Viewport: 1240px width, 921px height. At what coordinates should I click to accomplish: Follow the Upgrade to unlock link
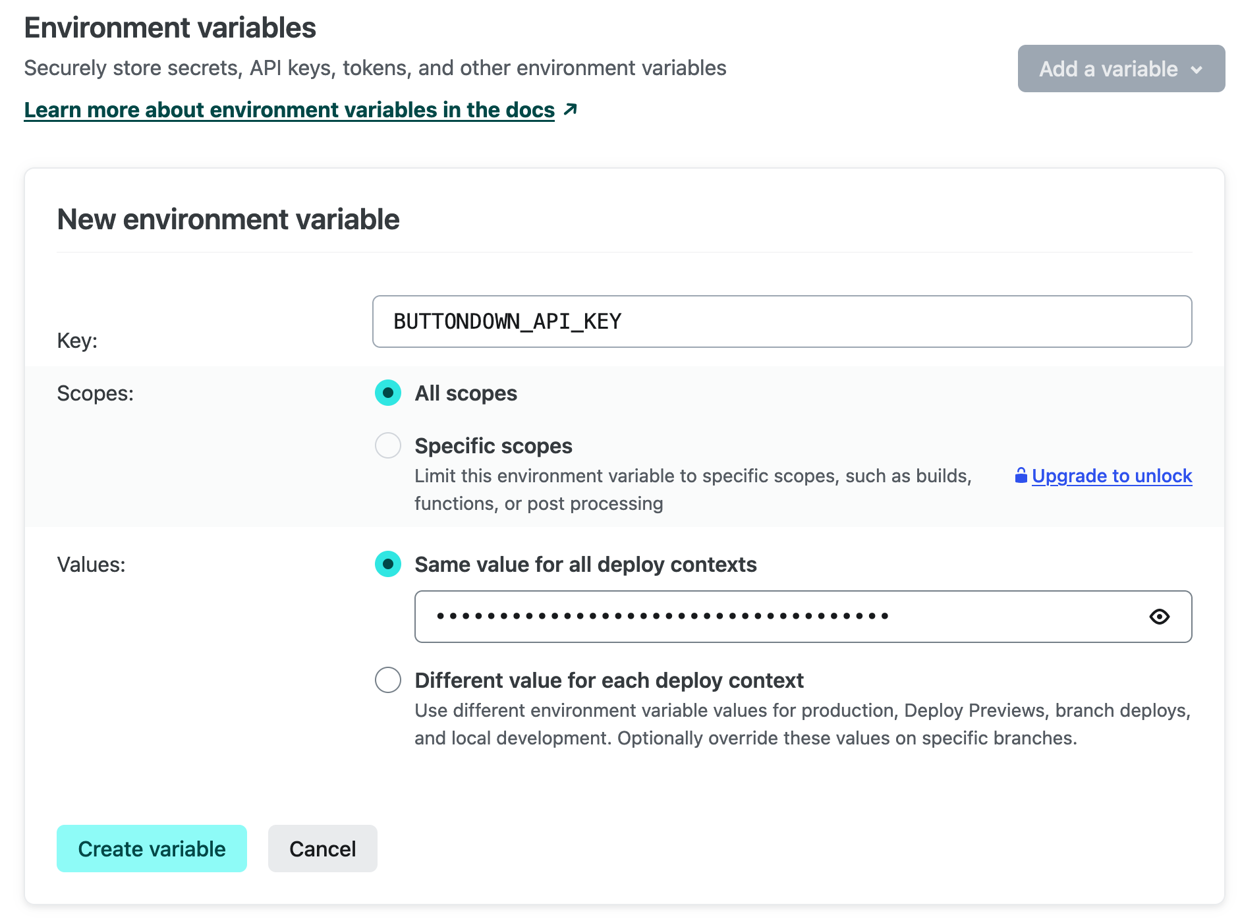pyautogui.click(x=1112, y=476)
